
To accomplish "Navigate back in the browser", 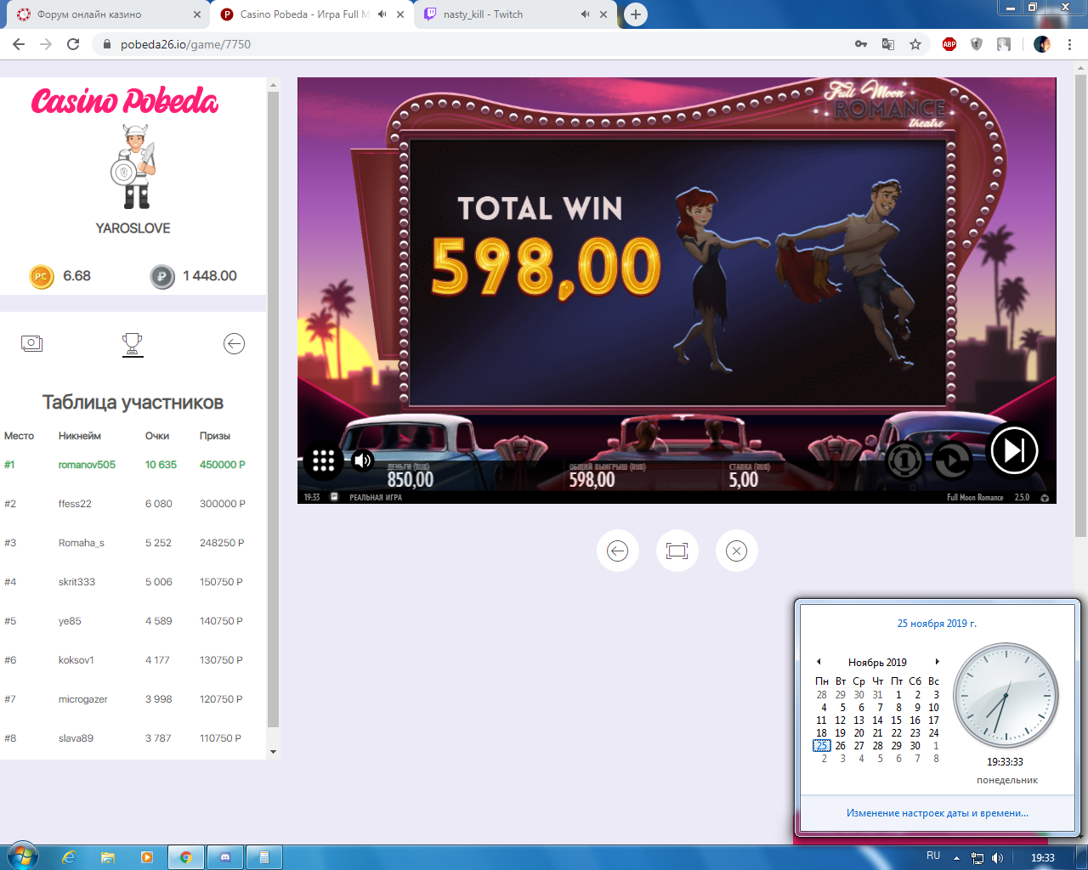I will (19, 44).
